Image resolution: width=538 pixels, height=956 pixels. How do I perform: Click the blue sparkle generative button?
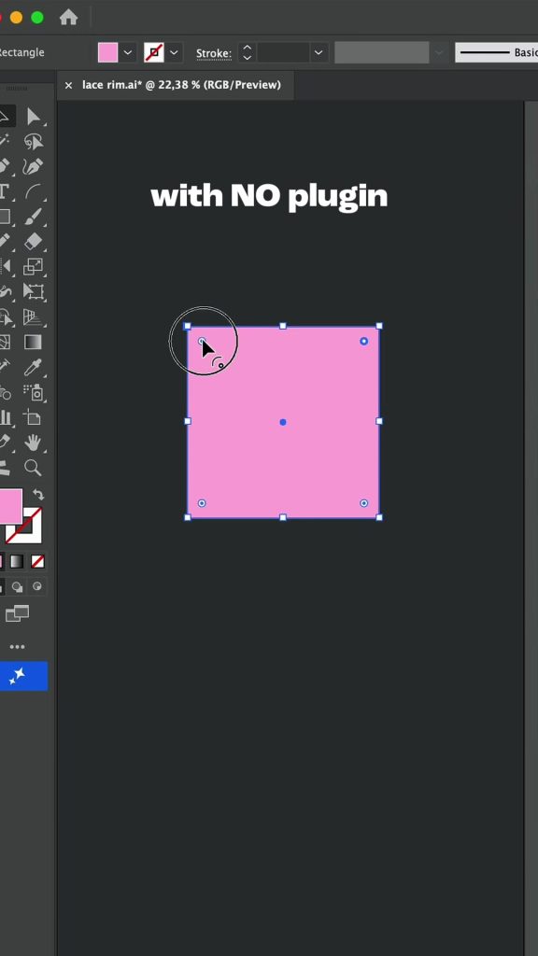click(22, 676)
